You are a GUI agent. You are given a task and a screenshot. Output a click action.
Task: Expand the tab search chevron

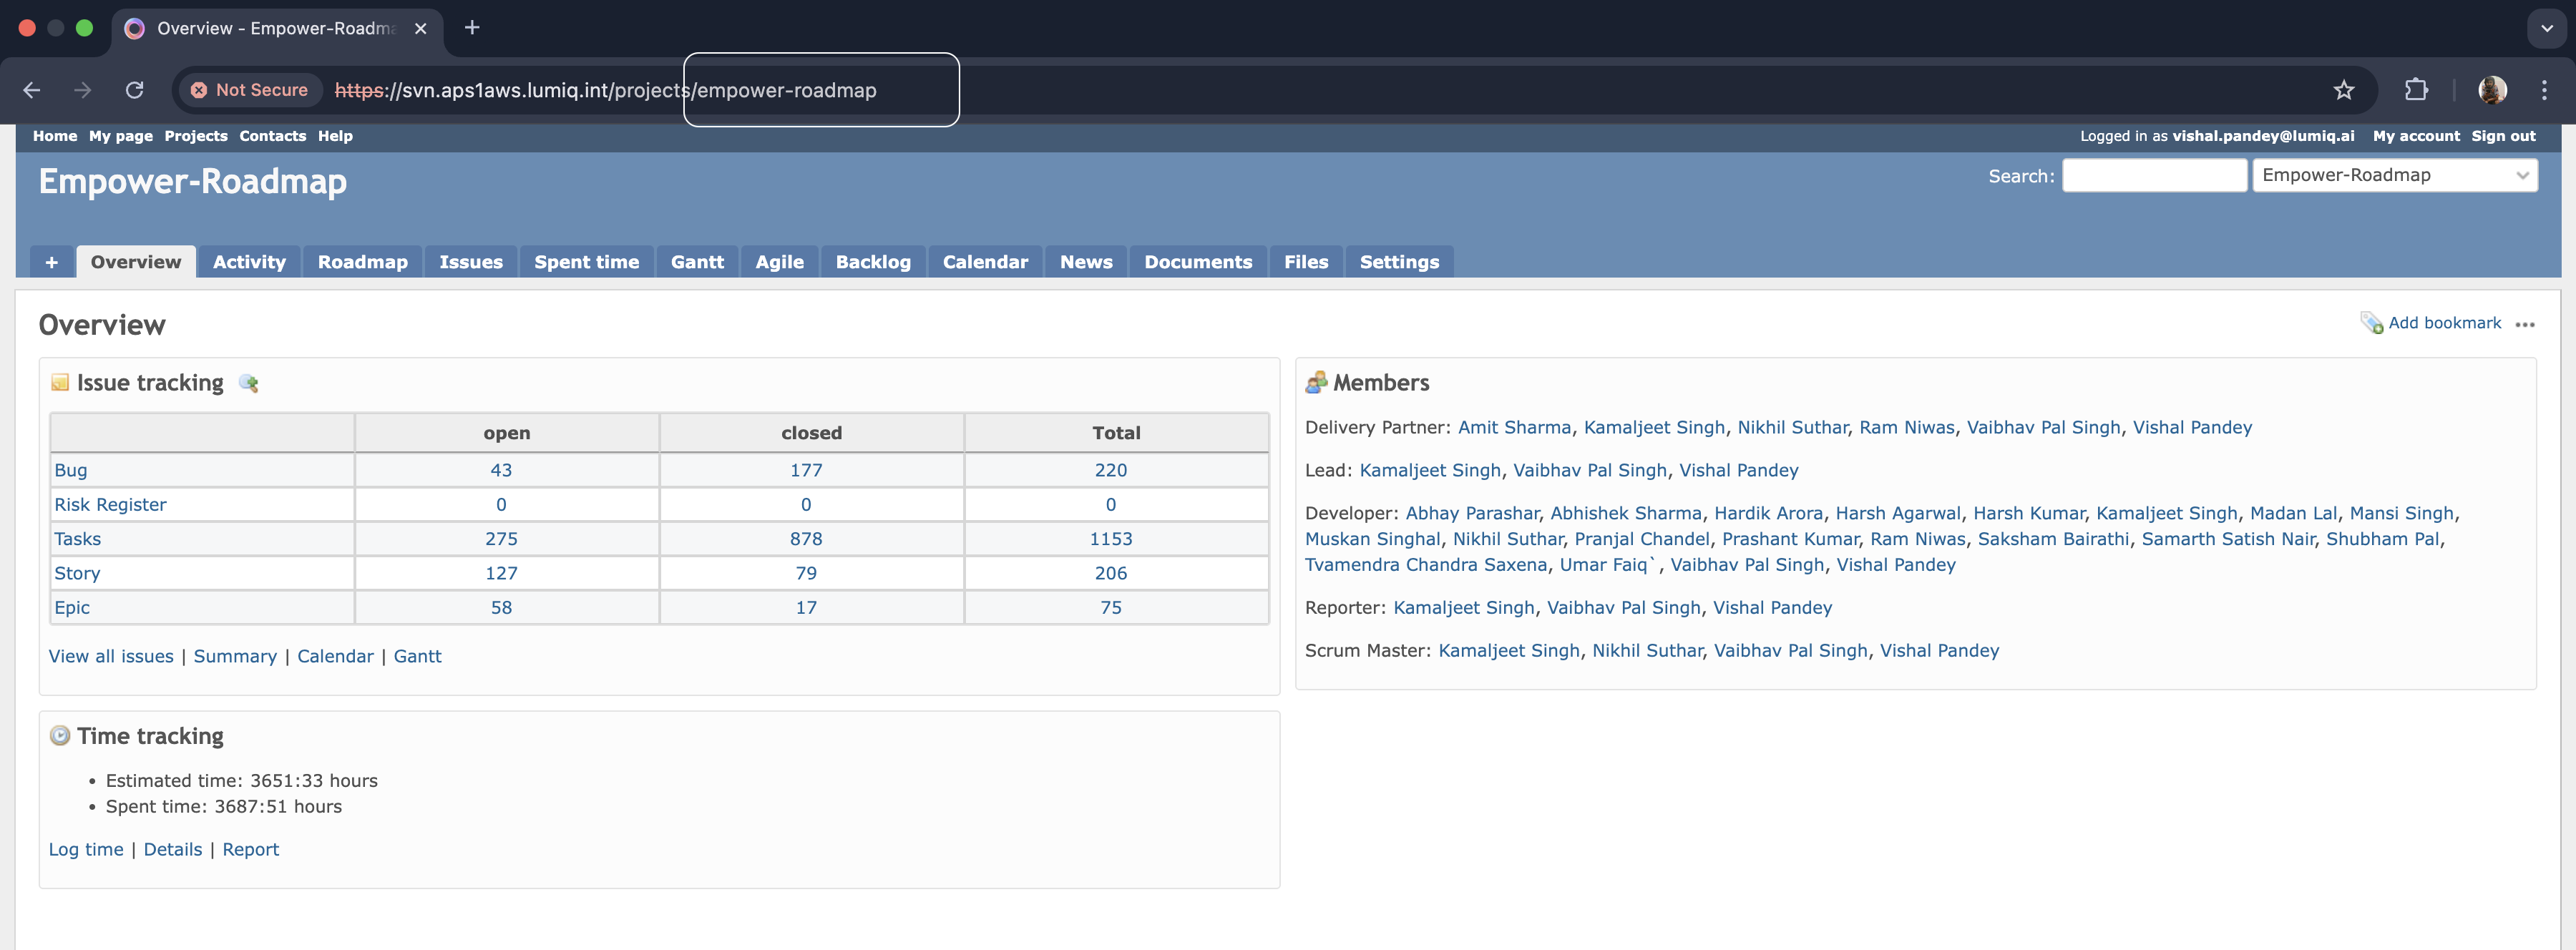(x=2546, y=28)
